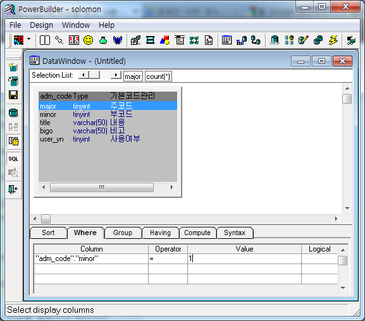Click the Column cell "adm_code"."minor"
The width and height of the screenshot is (365, 321).
(x=91, y=258)
